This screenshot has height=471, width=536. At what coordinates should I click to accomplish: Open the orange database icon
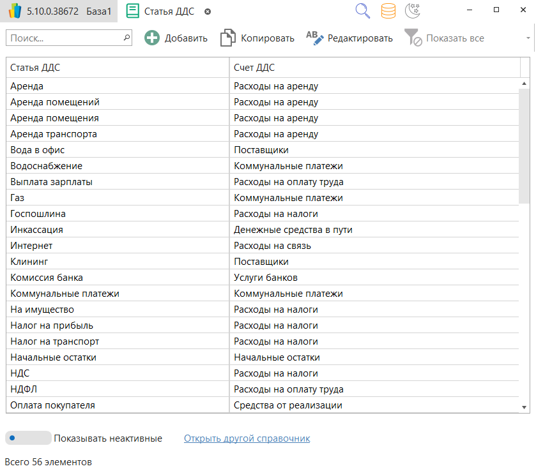click(x=388, y=11)
